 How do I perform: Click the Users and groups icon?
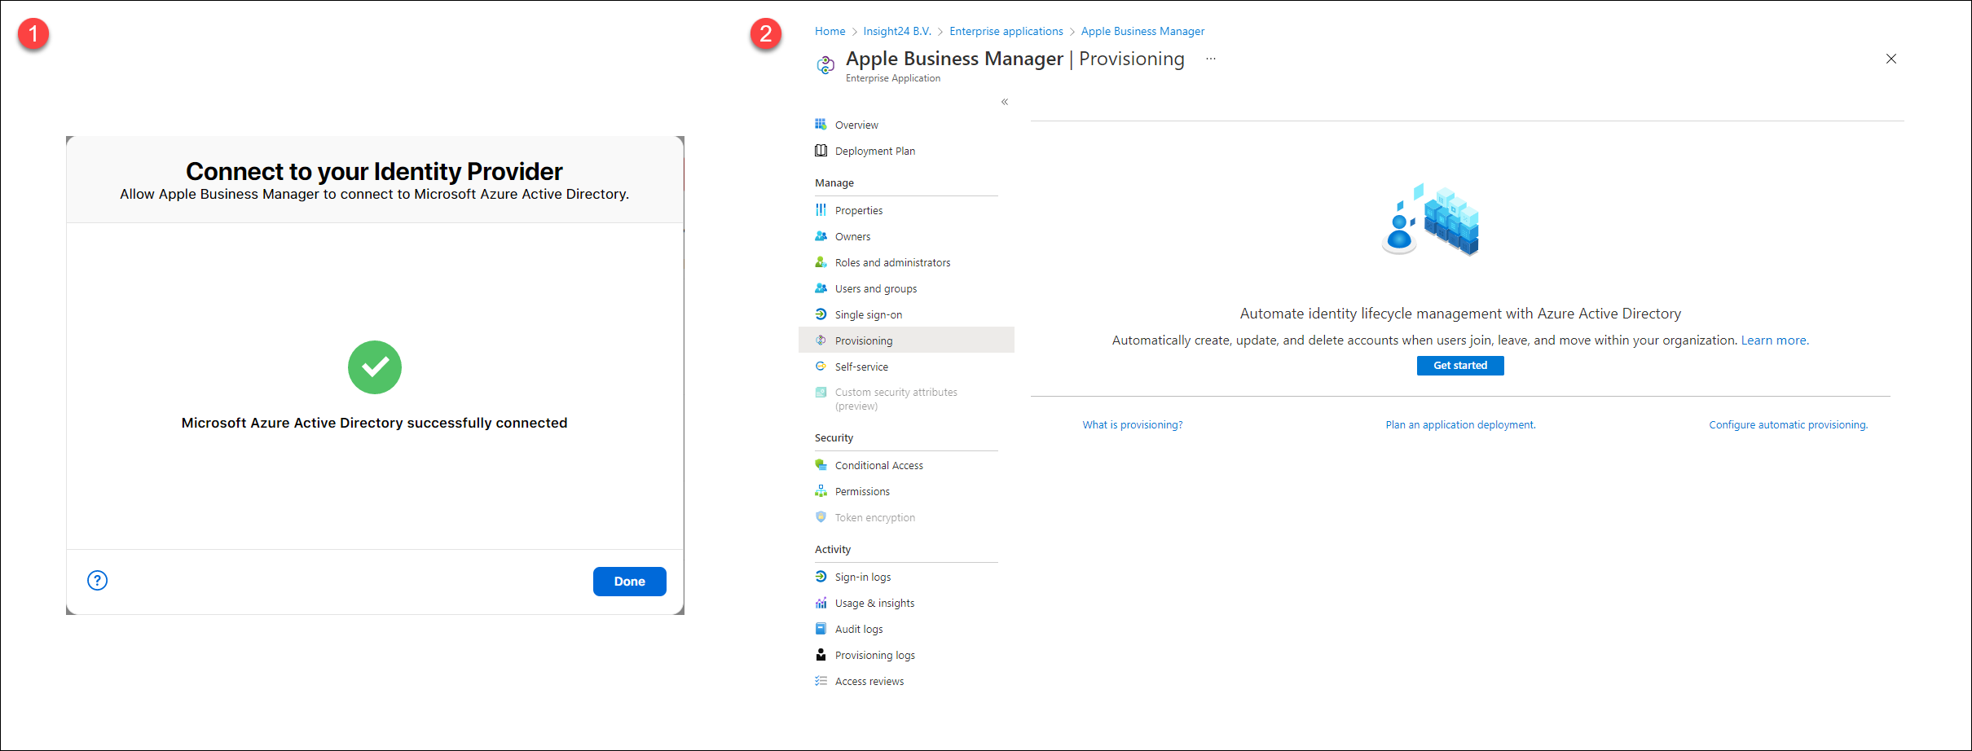(821, 288)
